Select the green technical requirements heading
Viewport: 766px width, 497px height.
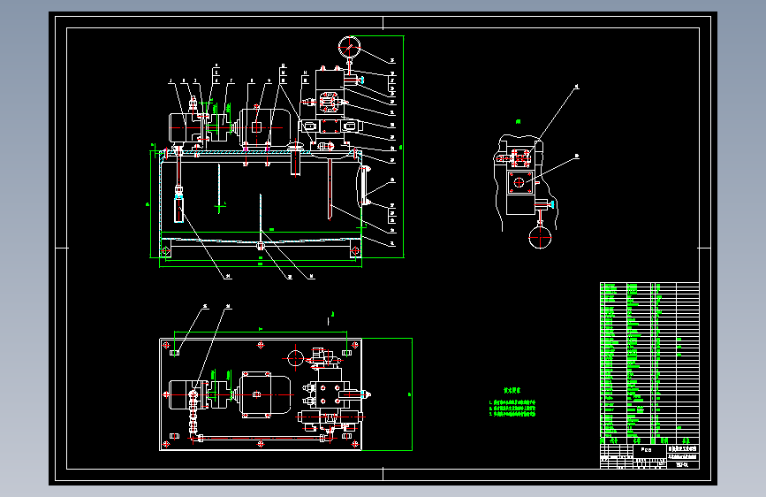512,391
